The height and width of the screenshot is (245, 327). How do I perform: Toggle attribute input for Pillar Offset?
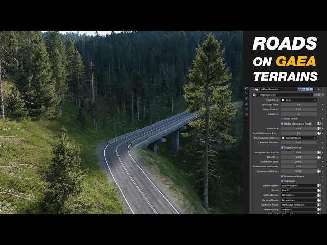[x=319, y=157]
